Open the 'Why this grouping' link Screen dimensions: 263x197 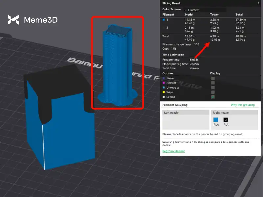243,105
